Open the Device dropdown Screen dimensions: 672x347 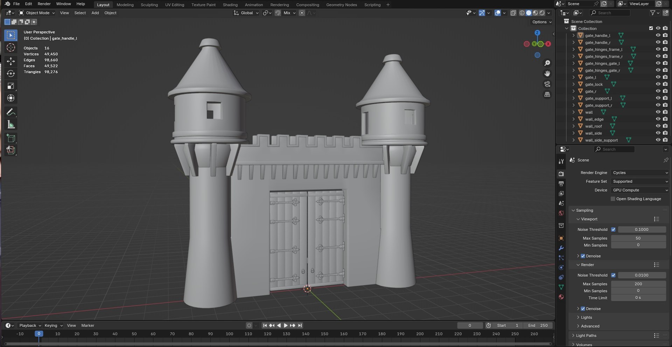coord(640,190)
